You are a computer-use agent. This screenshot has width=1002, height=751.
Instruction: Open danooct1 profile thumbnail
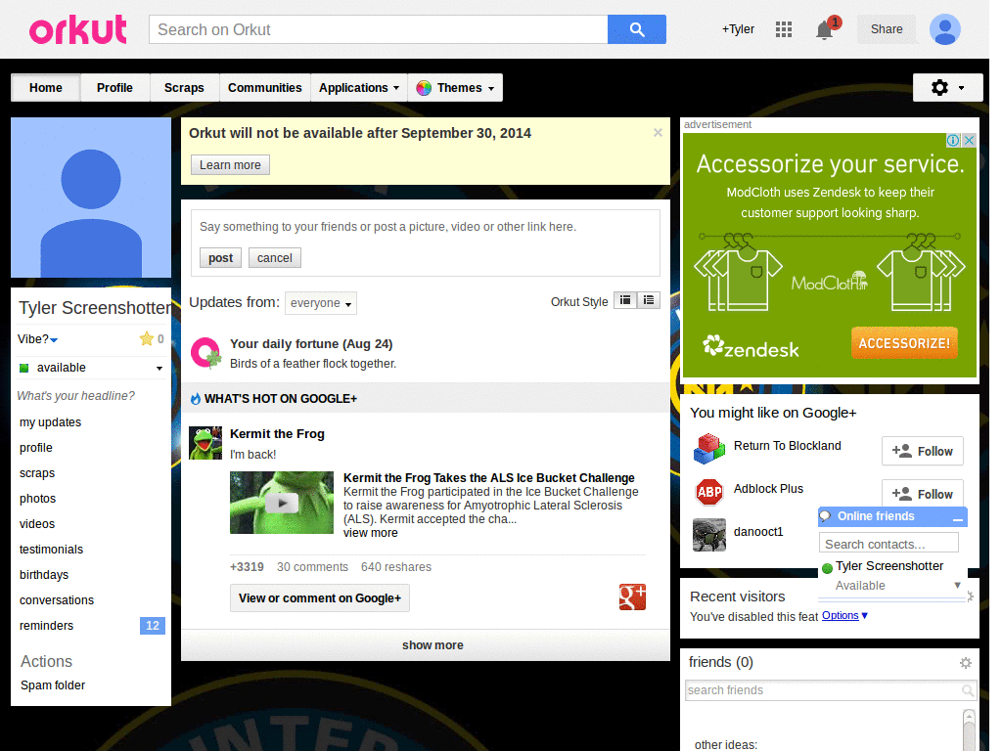pos(709,535)
